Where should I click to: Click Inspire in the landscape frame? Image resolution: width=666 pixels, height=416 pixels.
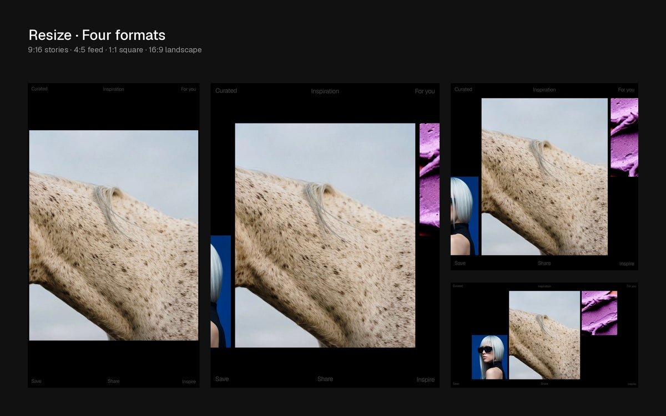coord(632,384)
